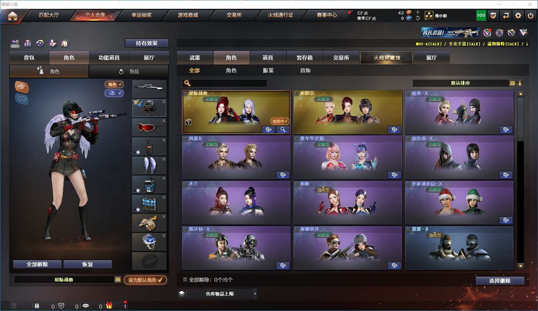
Task: Click the wolf emblem icon beside character
Action: coord(21,87)
